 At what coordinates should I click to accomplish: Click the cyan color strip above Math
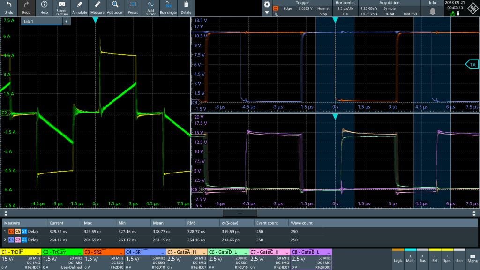[x=410, y=250]
